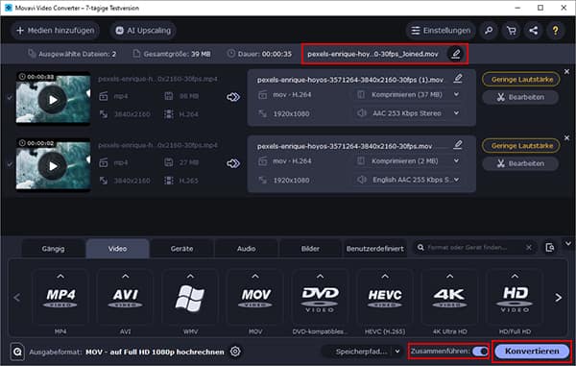Click 1920x1080 resolution of first output
The image size is (576, 366).
(x=291, y=113)
